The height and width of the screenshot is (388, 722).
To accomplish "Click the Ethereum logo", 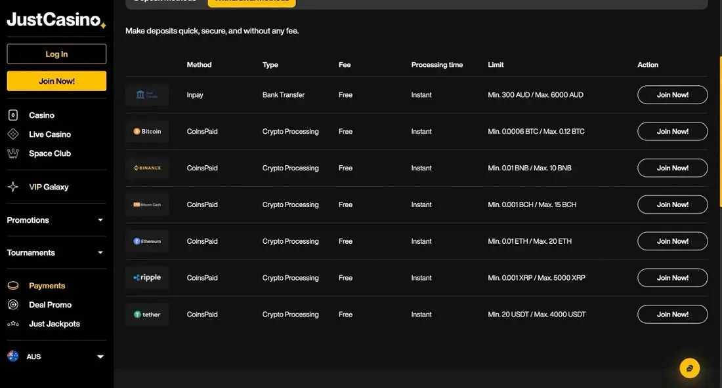I will click(x=147, y=241).
